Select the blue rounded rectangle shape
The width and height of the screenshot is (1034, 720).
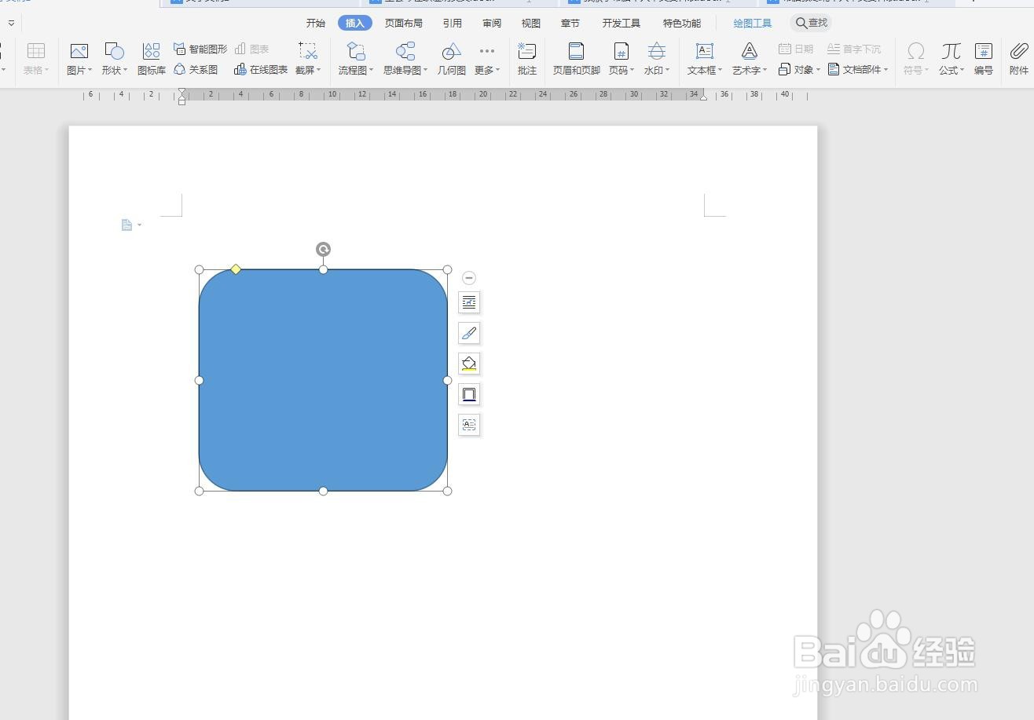click(x=323, y=380)
